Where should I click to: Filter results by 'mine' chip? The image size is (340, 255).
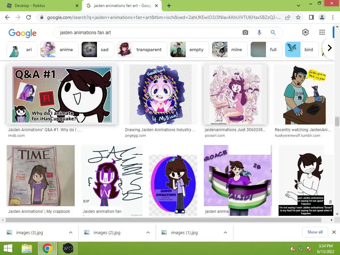point(230,49)
